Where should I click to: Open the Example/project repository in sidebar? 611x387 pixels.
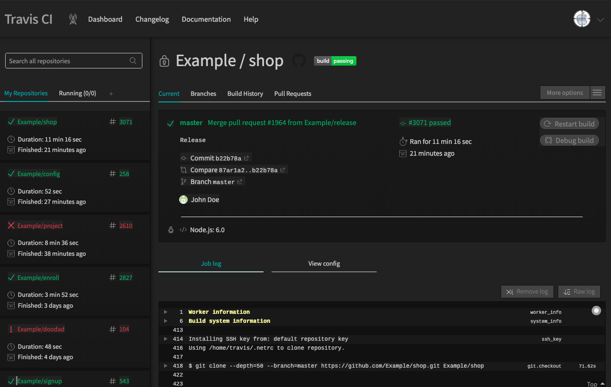[x=40, y=226]
